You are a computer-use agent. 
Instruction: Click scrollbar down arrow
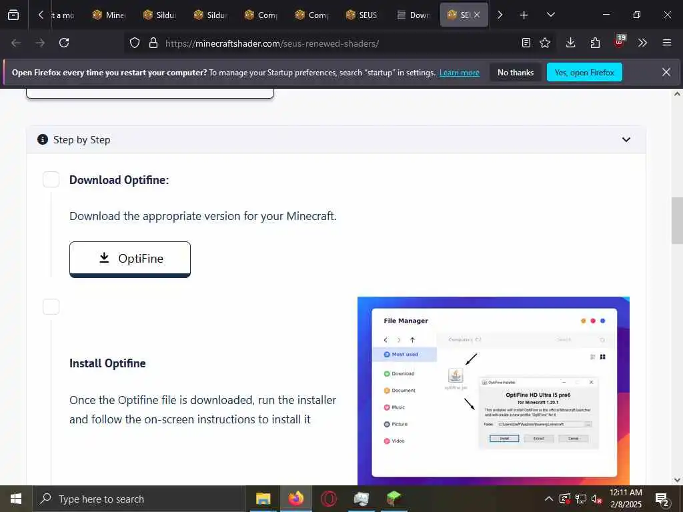(x=677, y=480)
